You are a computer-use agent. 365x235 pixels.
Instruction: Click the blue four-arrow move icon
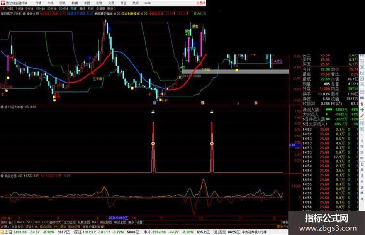coord(362,109)
